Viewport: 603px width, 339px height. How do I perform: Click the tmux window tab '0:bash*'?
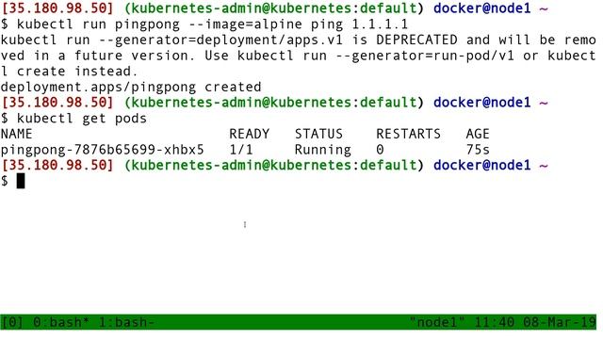tap(60, 322)
